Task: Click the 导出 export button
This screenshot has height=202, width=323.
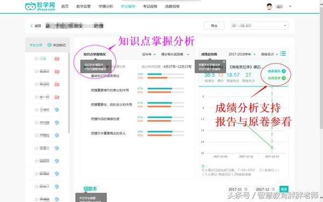Action: [x=214, y=26]
